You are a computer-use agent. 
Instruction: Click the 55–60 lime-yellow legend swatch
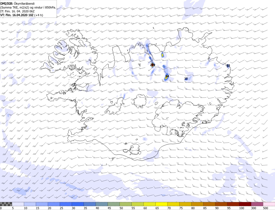pyautogui.click(x=137, y=204)
